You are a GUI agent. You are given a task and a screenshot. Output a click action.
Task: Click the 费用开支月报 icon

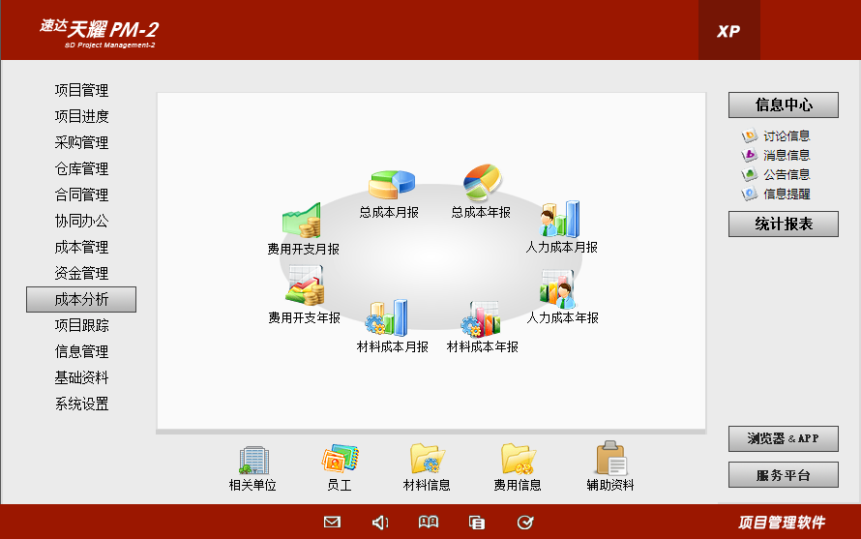coord(302,222)
